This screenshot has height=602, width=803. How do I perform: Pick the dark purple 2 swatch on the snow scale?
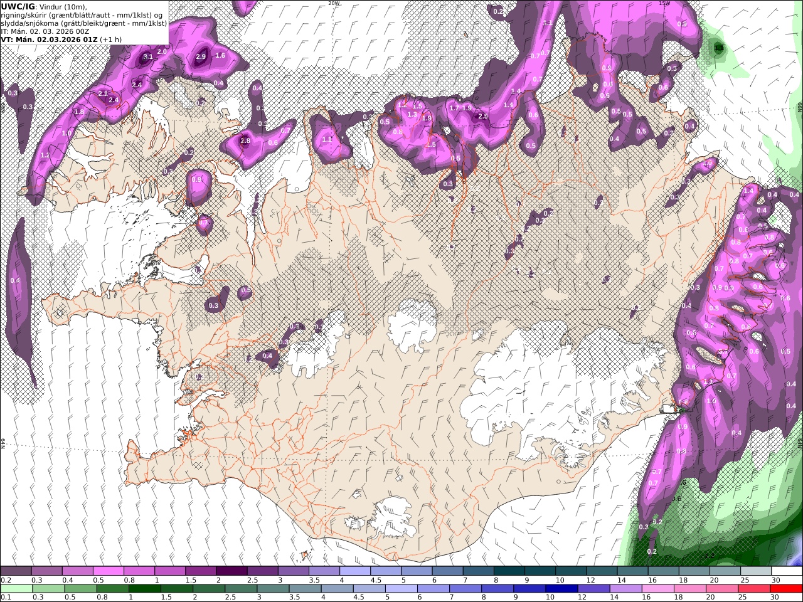click(x=231, y=571)
